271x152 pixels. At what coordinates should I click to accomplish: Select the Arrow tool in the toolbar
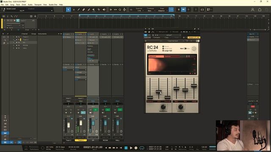coord(69,10)
